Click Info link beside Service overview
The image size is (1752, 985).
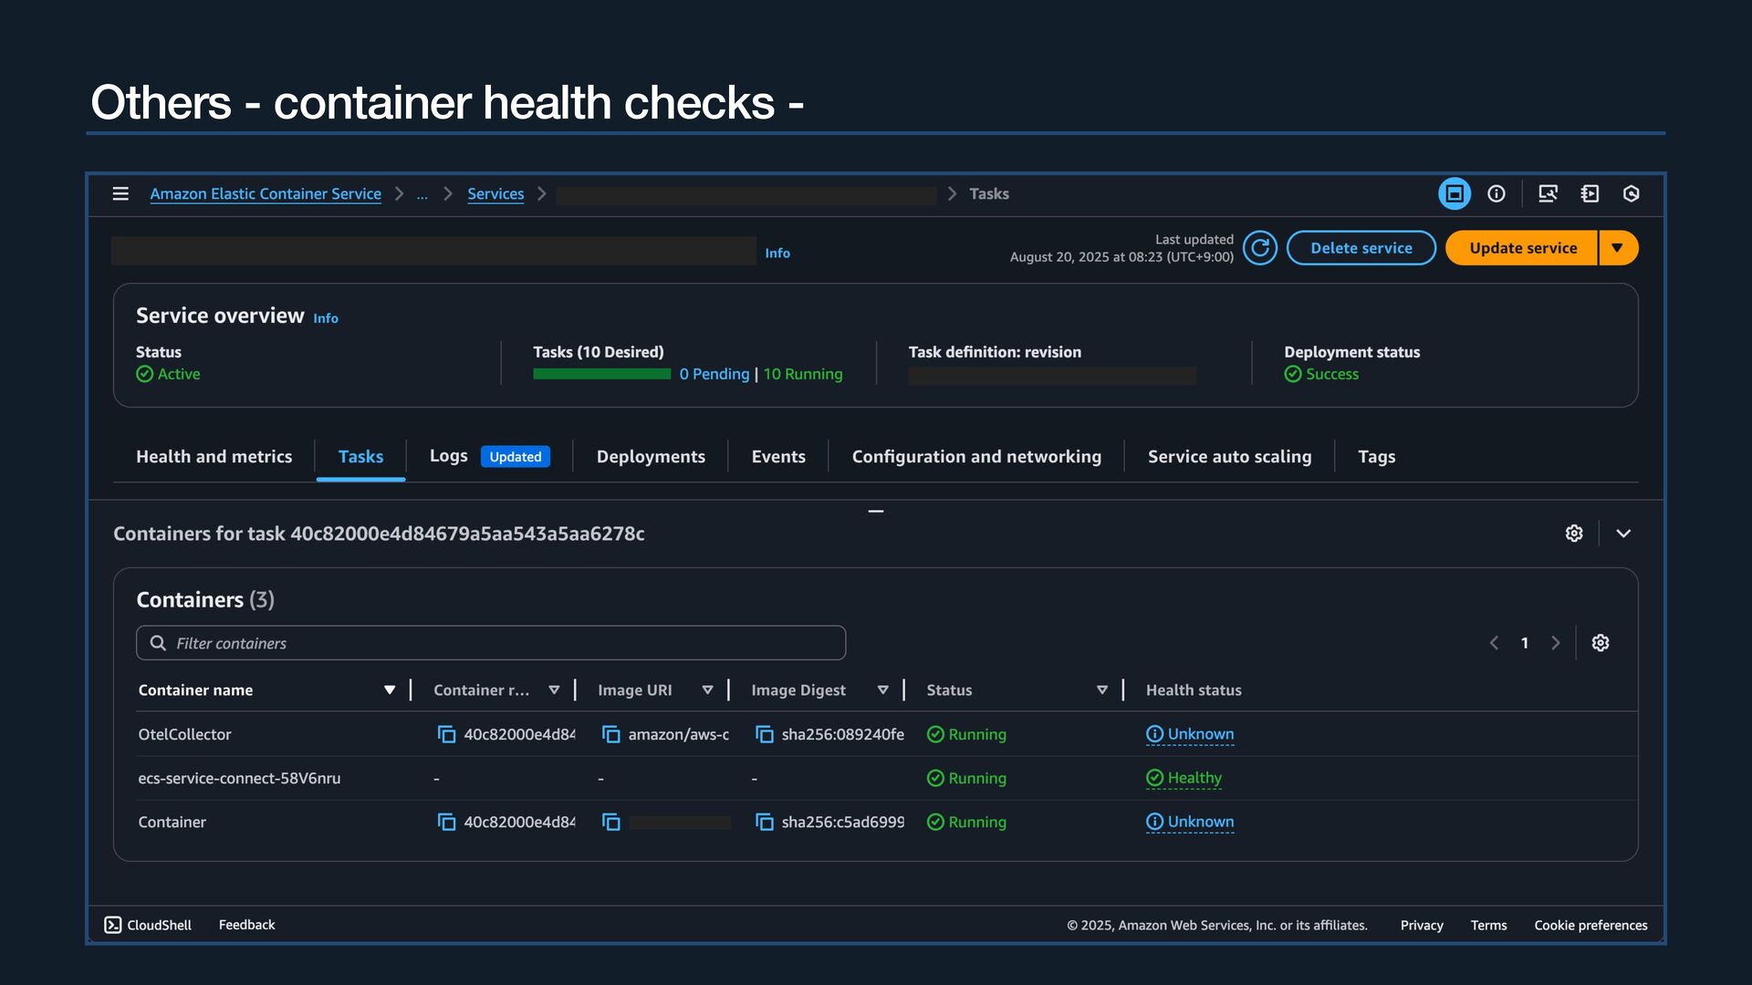click(326, 318)
